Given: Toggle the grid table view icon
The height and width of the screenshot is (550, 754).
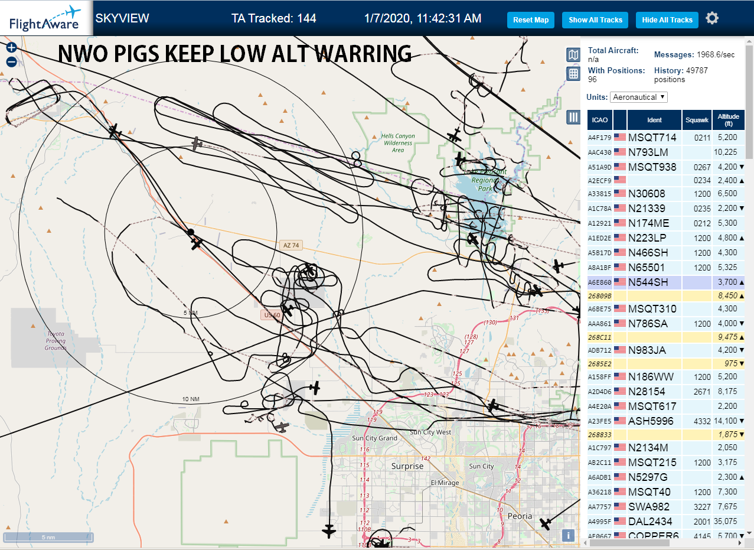Looking at the screenshot, I should coord(573,74).
